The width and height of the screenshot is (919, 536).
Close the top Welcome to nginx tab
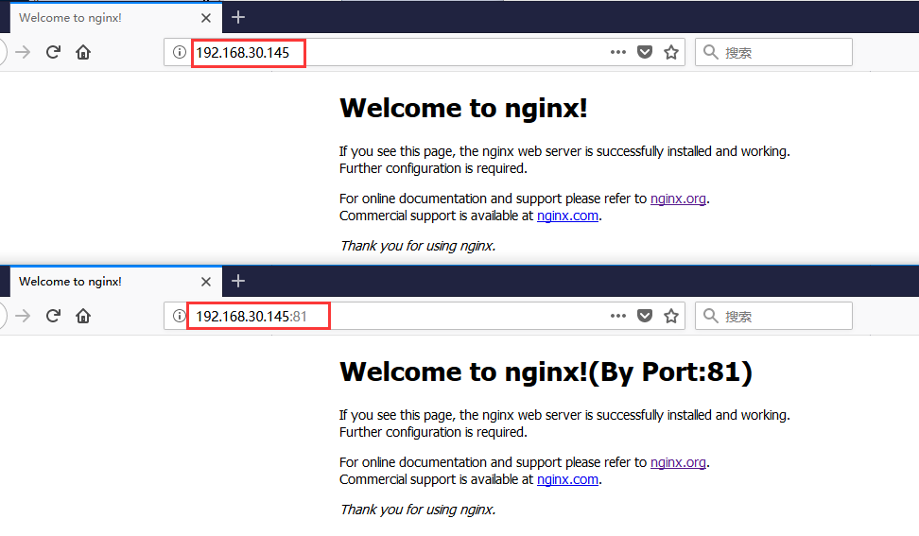click(206, 18)
